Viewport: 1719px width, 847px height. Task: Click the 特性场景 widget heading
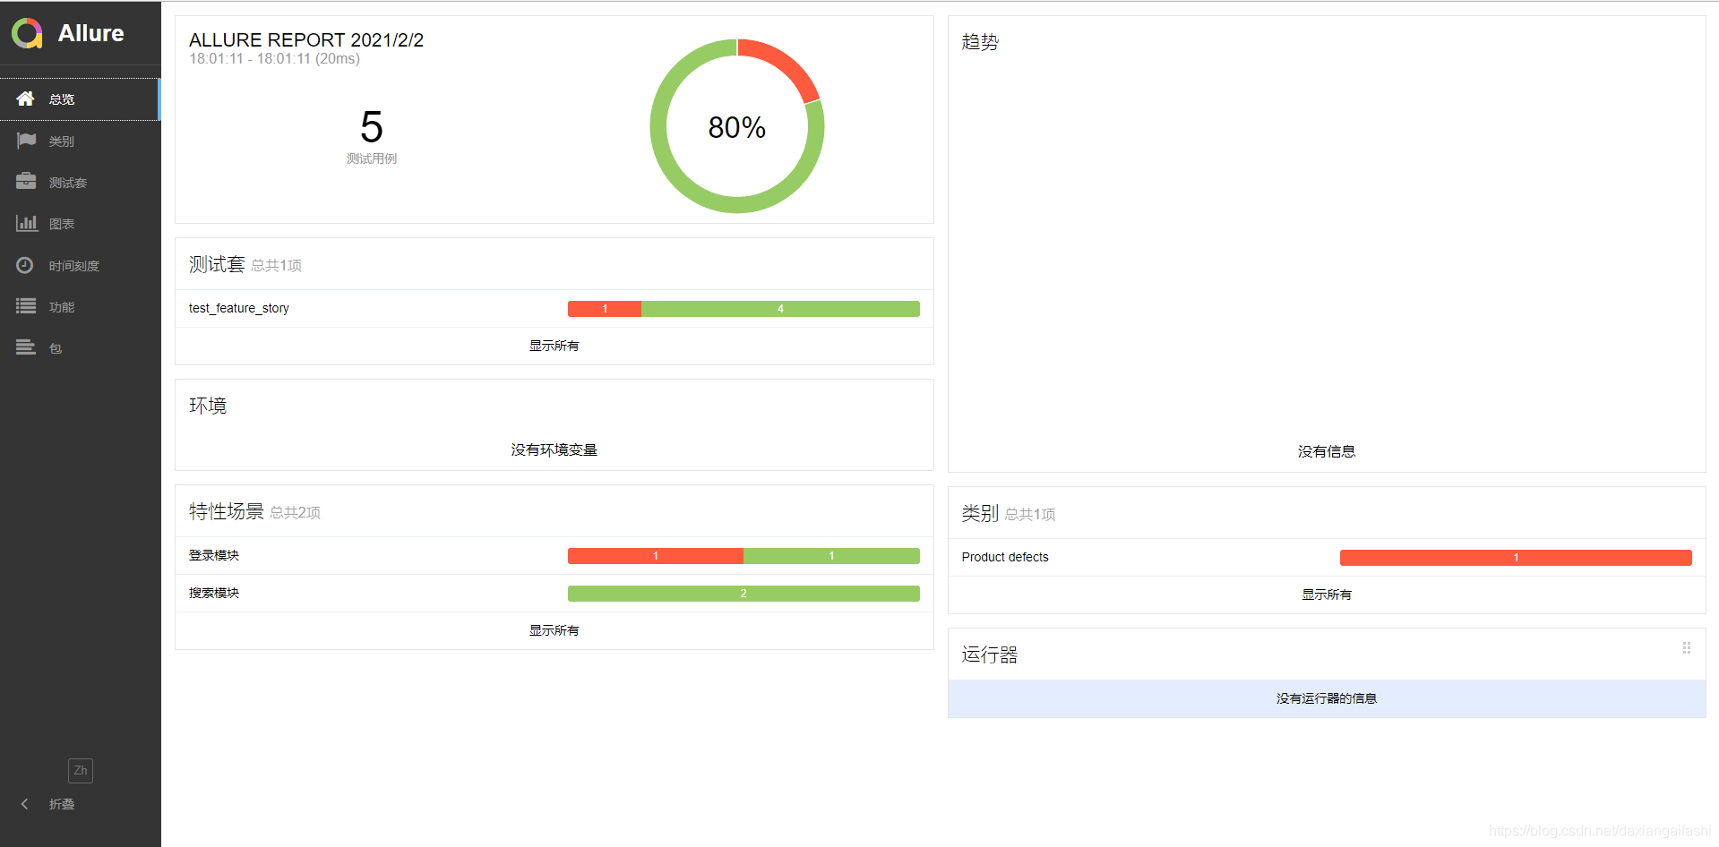coord(227,511)
